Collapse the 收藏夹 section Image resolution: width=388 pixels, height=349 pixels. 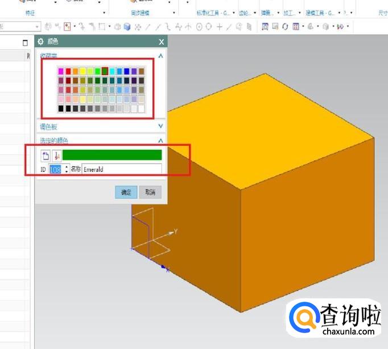coord(160,56)
